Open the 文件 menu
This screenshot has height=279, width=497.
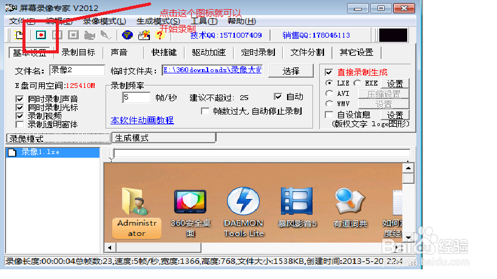(x=22, y=21)
